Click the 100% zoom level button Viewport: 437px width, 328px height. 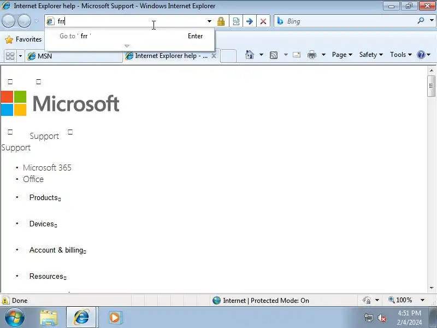pyautogui.click(x=400, y=300)
